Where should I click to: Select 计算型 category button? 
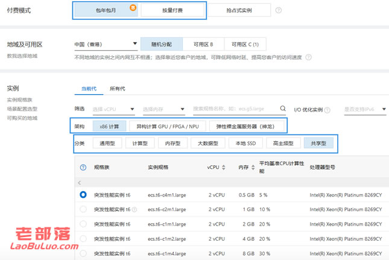(140, 143)
